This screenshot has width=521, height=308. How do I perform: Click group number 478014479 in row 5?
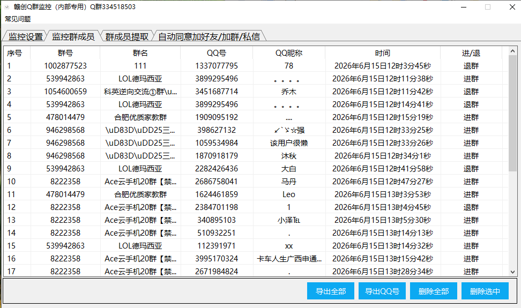tap(65, 117)
